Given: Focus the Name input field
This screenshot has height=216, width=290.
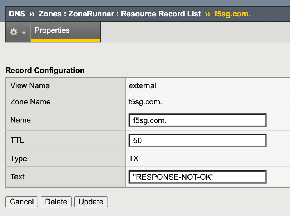Looking at the screenshot, I should [197, 120].
